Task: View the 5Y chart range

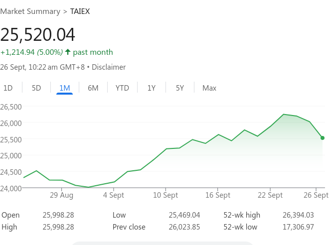Action: (x=180, y=88)
